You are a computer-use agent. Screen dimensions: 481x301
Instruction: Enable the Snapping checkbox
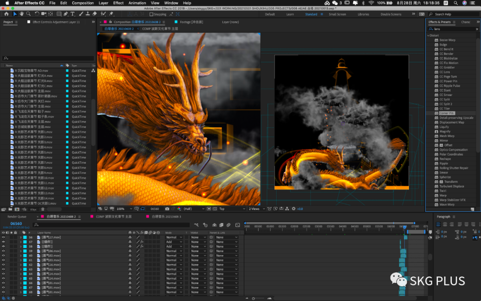151,14
